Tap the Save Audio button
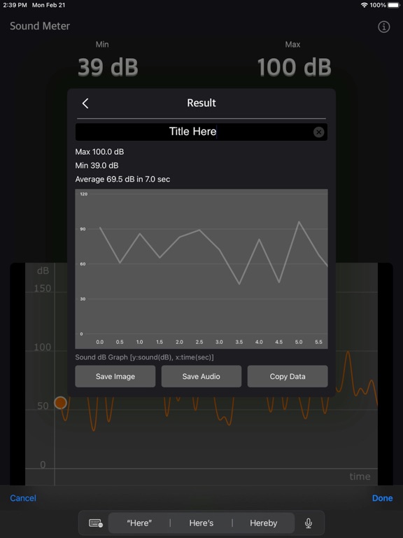Screen dimensions: 403x538 (x=201, y=376)
